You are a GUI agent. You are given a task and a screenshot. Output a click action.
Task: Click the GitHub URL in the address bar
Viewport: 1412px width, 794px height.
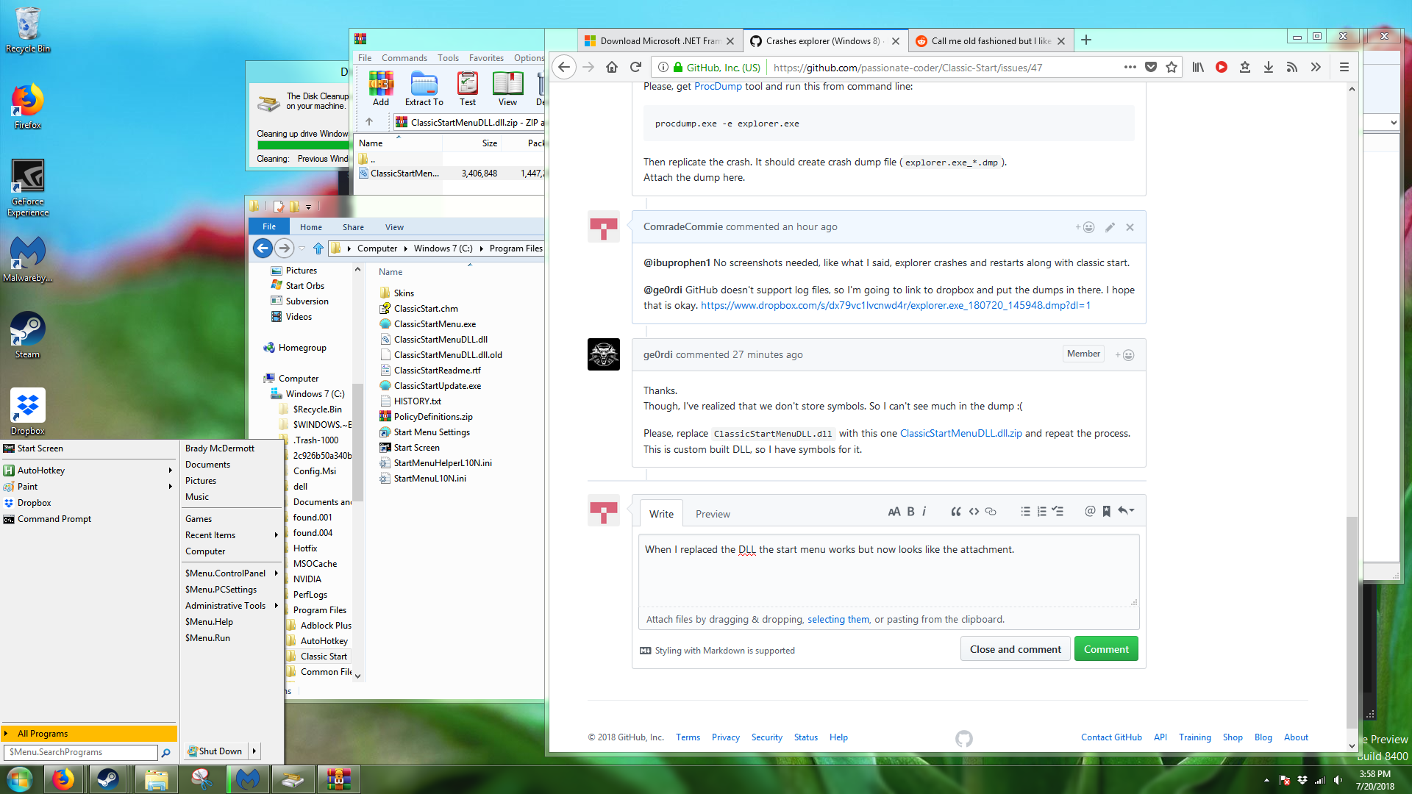(908, 68)
